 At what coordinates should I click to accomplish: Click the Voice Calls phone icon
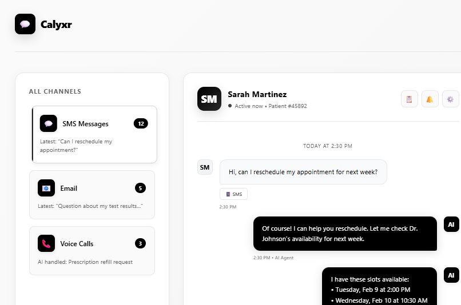point(46,243)
